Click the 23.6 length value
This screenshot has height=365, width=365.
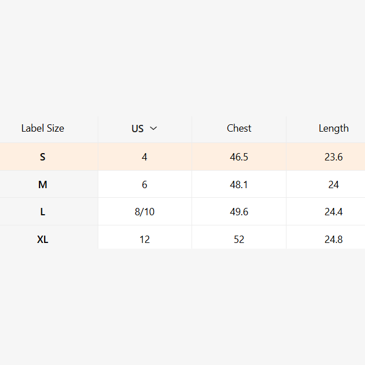[333, 157]
